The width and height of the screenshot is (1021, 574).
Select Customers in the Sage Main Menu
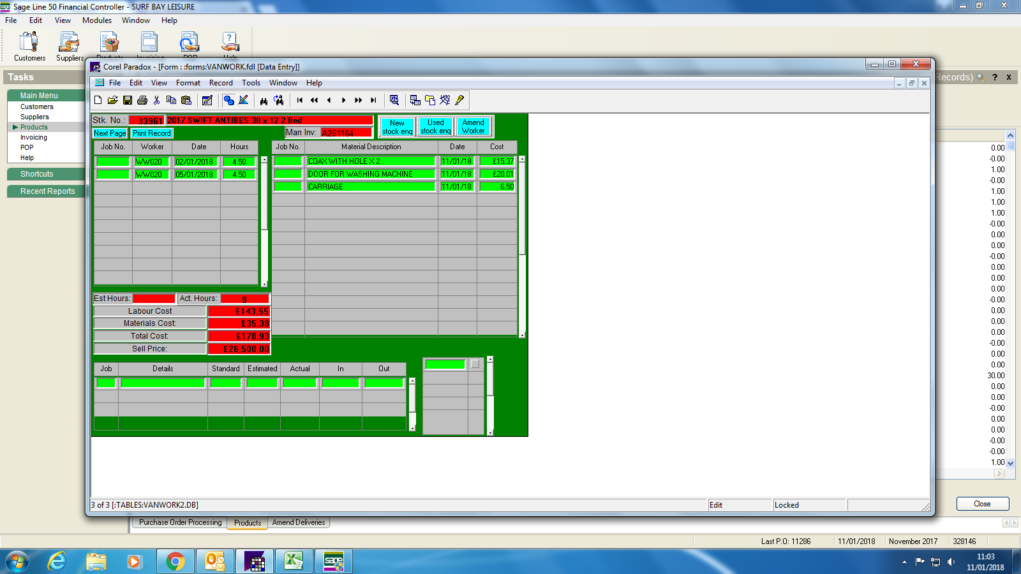(x=37, y=107)
